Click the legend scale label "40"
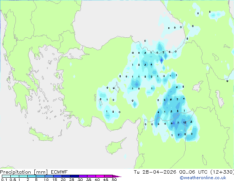Image resolution: width=234 pixels, height=181 pixels. coord(97,180)
